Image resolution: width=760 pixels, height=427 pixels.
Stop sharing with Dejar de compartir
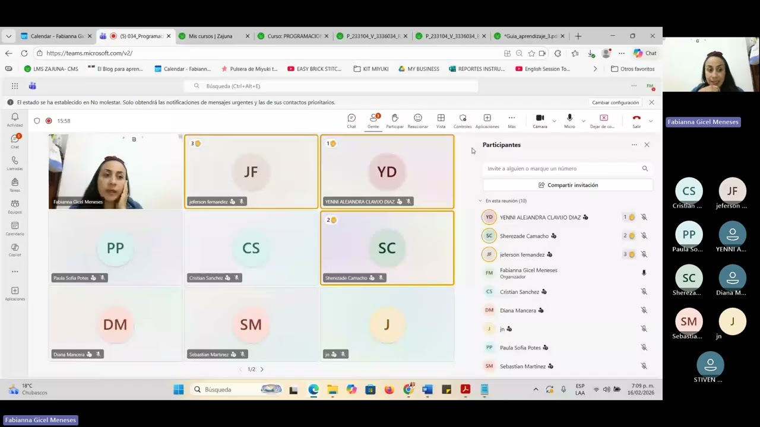pos(603,121)
